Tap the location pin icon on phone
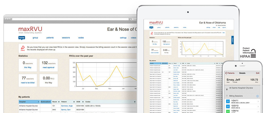This screenshot has width=266, height=113. click(x=227, y=89)
